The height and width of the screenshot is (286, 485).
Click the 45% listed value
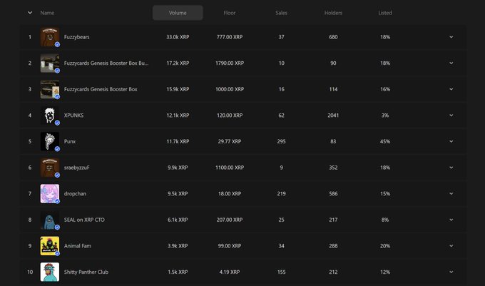tap(385, 141)
